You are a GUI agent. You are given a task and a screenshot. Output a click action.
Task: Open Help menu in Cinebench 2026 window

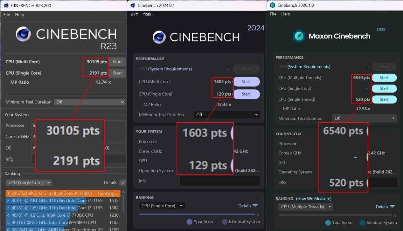tap(286, 14)
